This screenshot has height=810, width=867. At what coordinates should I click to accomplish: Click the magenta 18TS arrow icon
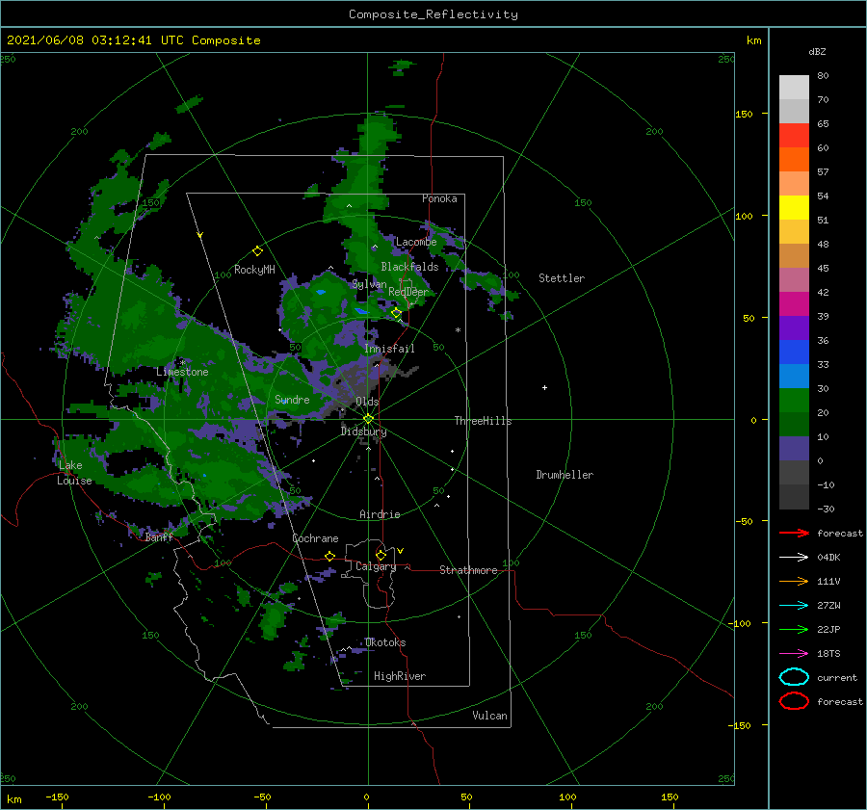pyautogui.click(x=794, y=654)
